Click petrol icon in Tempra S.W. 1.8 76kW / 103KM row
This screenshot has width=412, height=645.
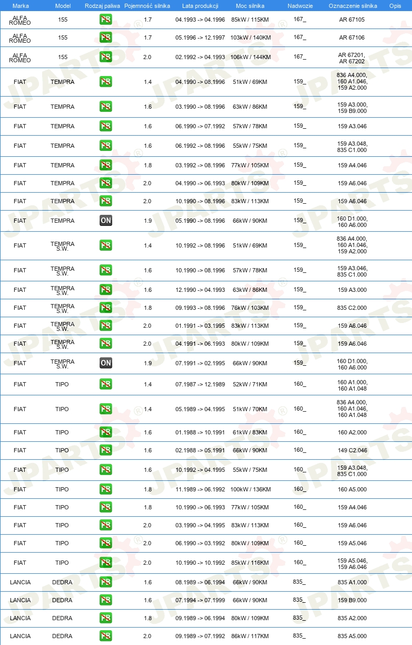106,308
